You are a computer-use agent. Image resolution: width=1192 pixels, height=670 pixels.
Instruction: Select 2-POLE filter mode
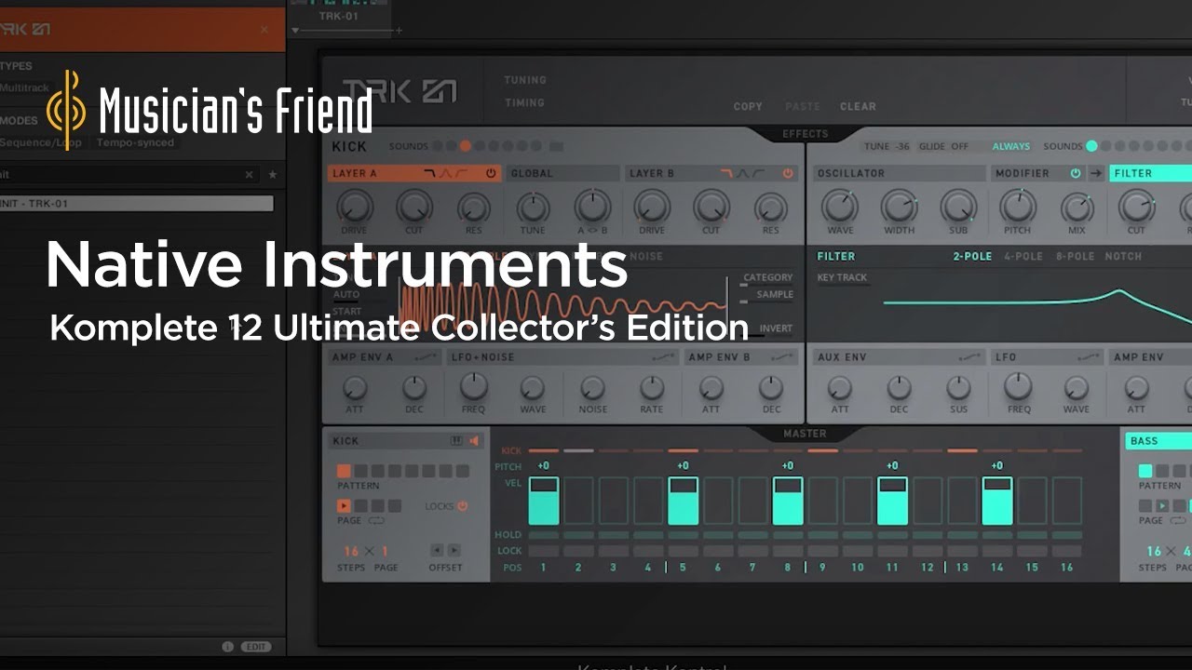[x=972, y=256]
